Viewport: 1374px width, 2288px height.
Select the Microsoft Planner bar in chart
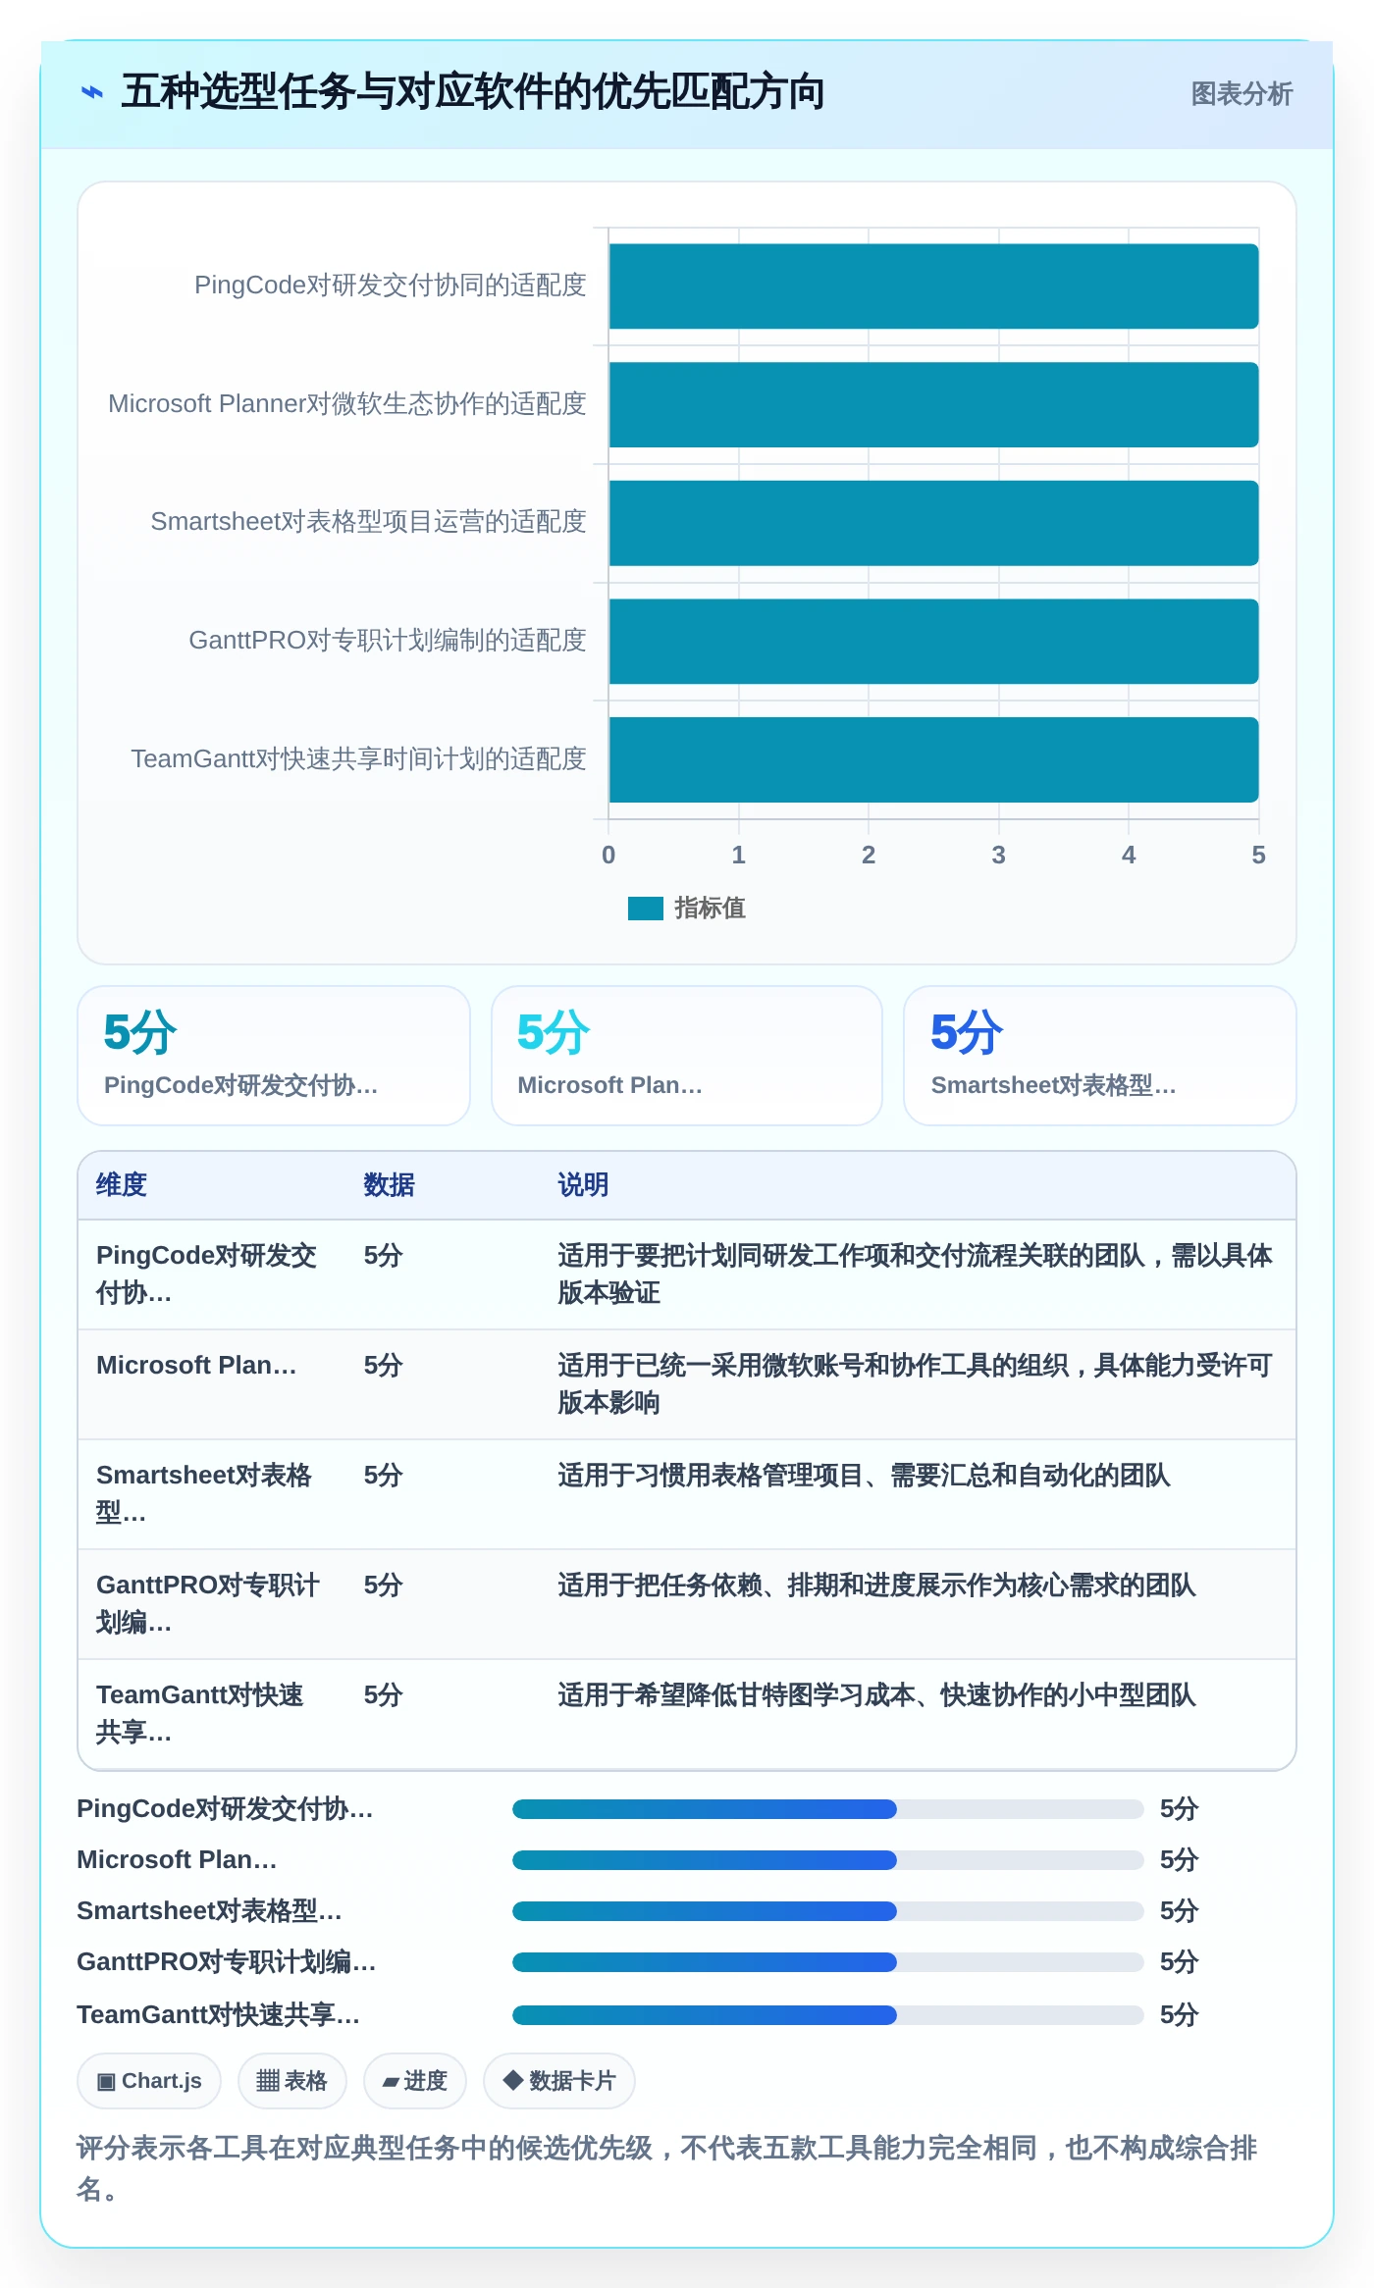[933, 405]
